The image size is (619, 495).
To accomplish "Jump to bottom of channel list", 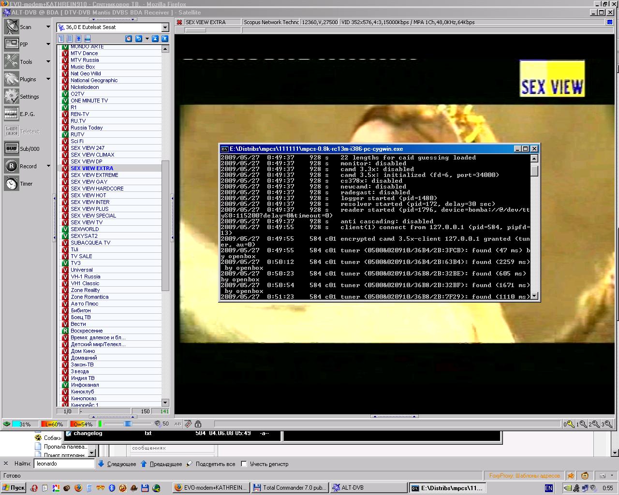I will pos(165,39).
